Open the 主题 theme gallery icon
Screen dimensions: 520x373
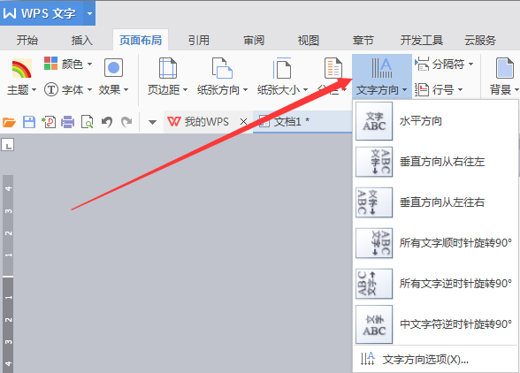tap(21, 68)
